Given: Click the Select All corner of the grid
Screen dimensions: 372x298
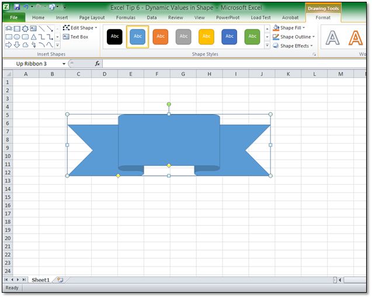Looking at the screenshot, I should (x=8, y=74).
